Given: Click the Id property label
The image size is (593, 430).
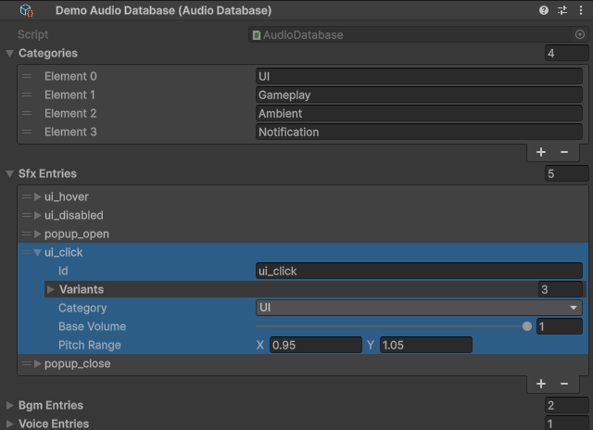Looking at the screenshot, I should [63, 271].
